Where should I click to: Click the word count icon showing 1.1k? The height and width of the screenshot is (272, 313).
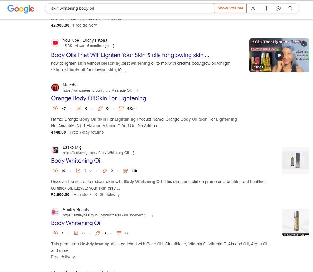point(126,171)
